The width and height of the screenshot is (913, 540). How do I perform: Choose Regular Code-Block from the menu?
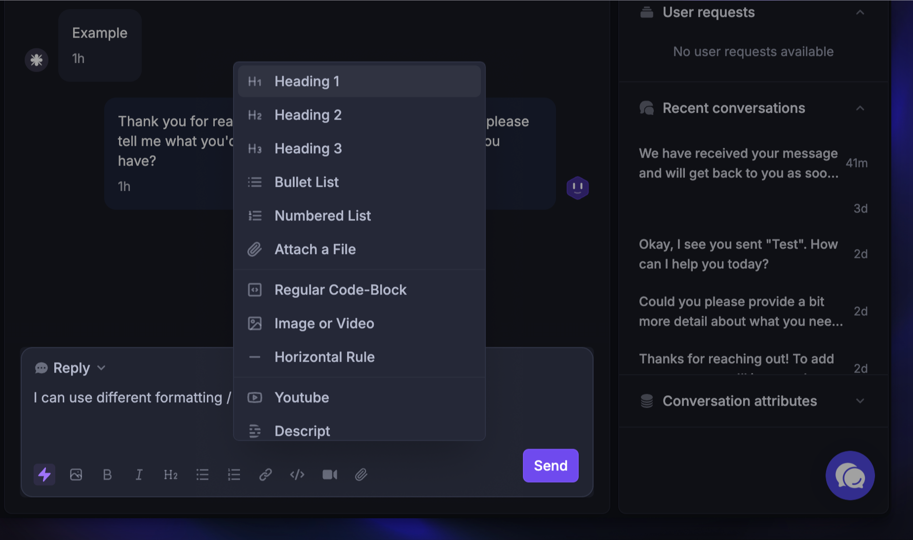tap(340, 290)
